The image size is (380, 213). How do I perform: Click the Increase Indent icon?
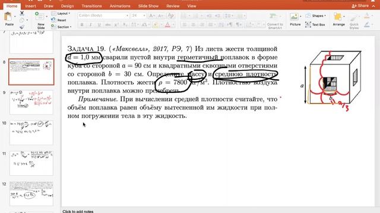coord(218,16)
